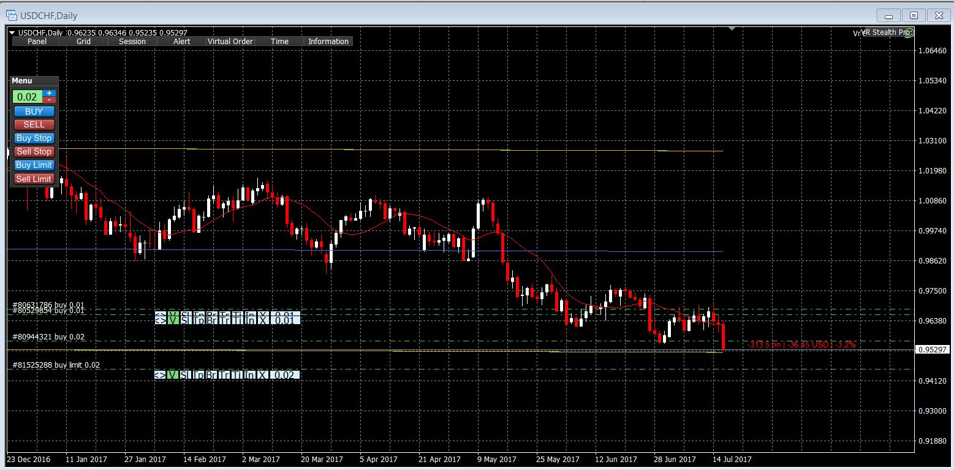Image resolution: width=954 pixels, height=470 pixels.
Task: Click the chart shift triangle marker at top
Action: [730, 29]
